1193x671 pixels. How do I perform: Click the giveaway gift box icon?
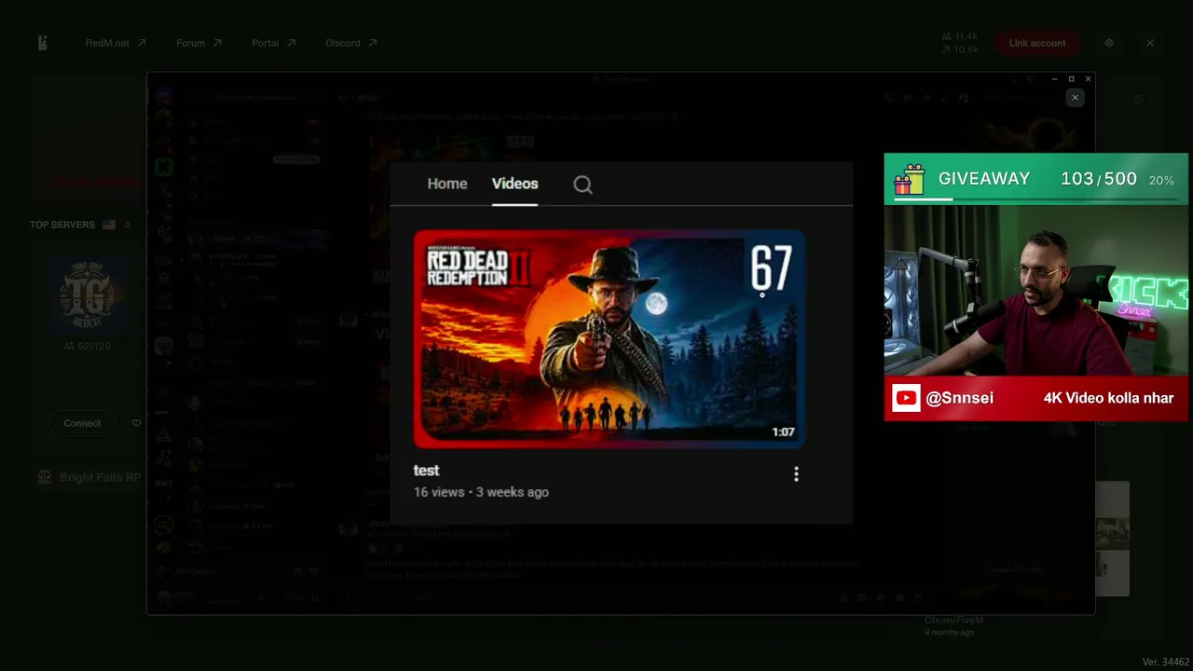point(909,179)
